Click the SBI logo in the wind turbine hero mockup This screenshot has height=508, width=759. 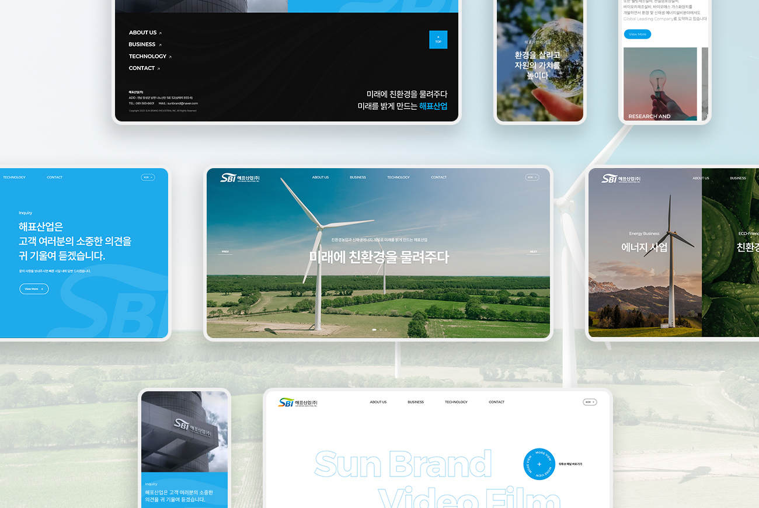coord(240,178)
